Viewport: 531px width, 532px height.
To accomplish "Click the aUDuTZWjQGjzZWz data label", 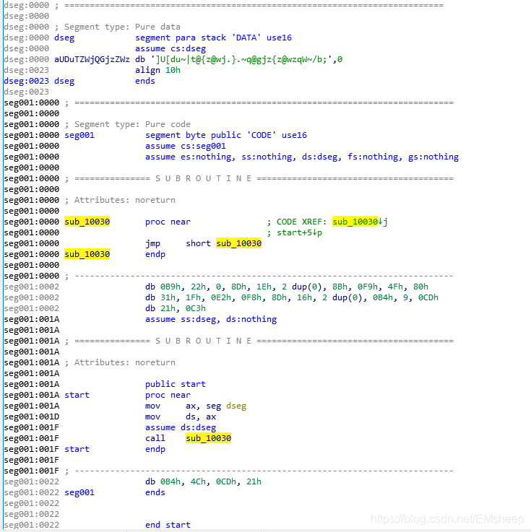I will point(92,59).
